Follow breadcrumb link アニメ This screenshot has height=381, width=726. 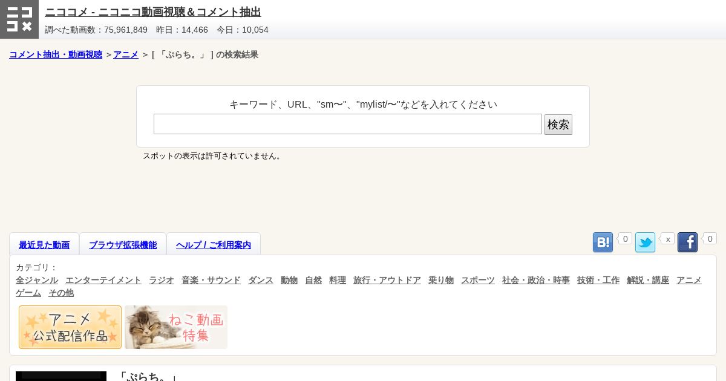pos(126,54)
